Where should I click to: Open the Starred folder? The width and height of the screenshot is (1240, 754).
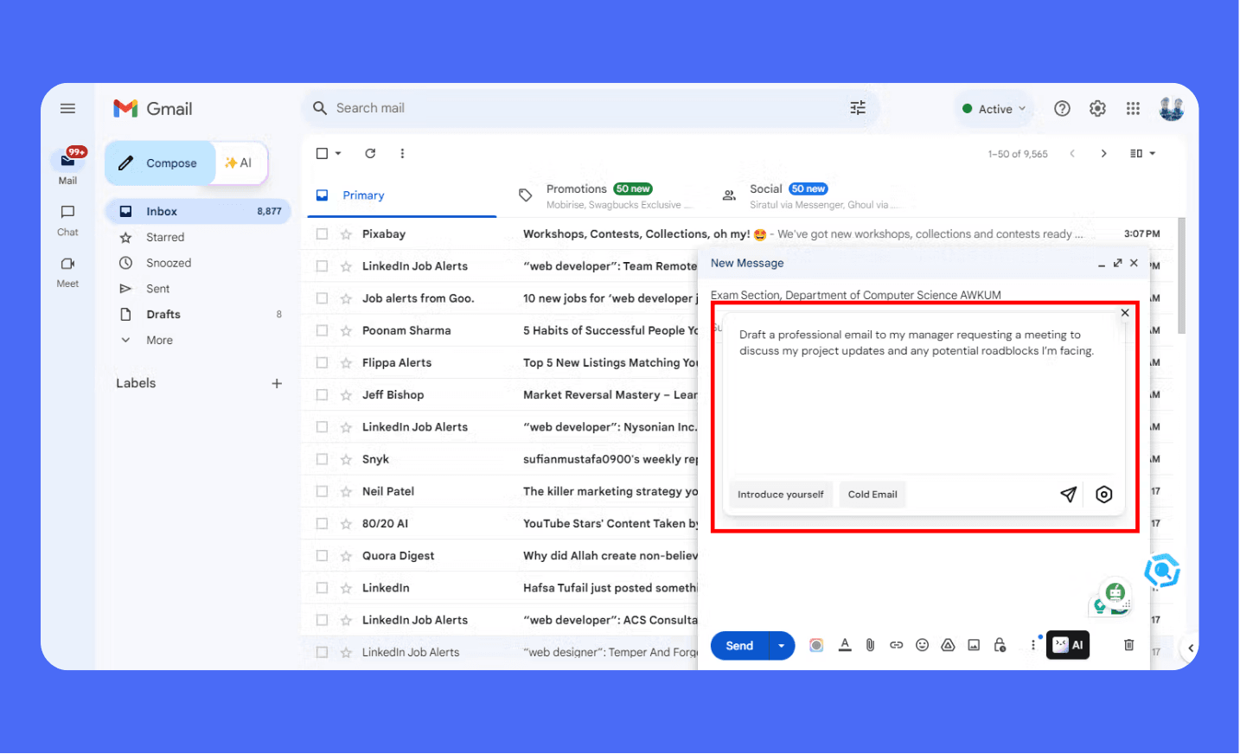point(198,237)
